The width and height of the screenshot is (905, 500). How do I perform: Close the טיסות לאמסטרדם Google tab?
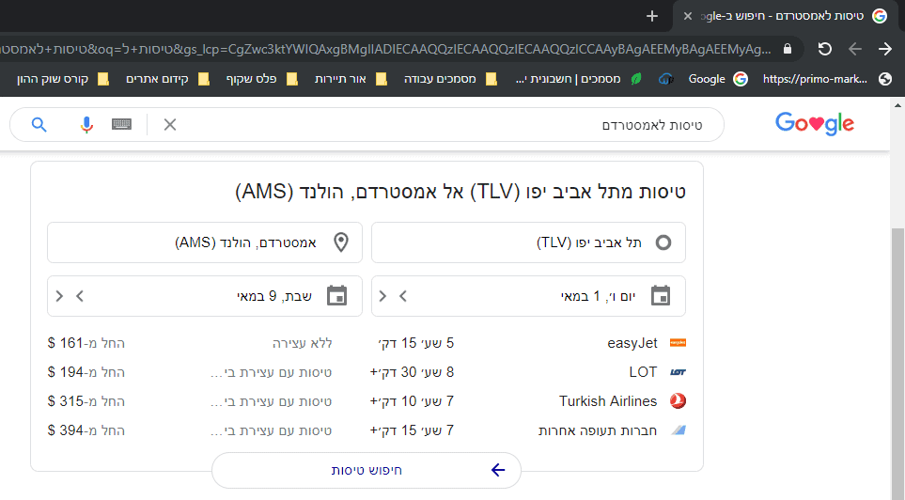687,16
